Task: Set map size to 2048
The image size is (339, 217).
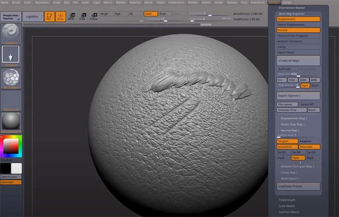Action: (x=304, y=80)
